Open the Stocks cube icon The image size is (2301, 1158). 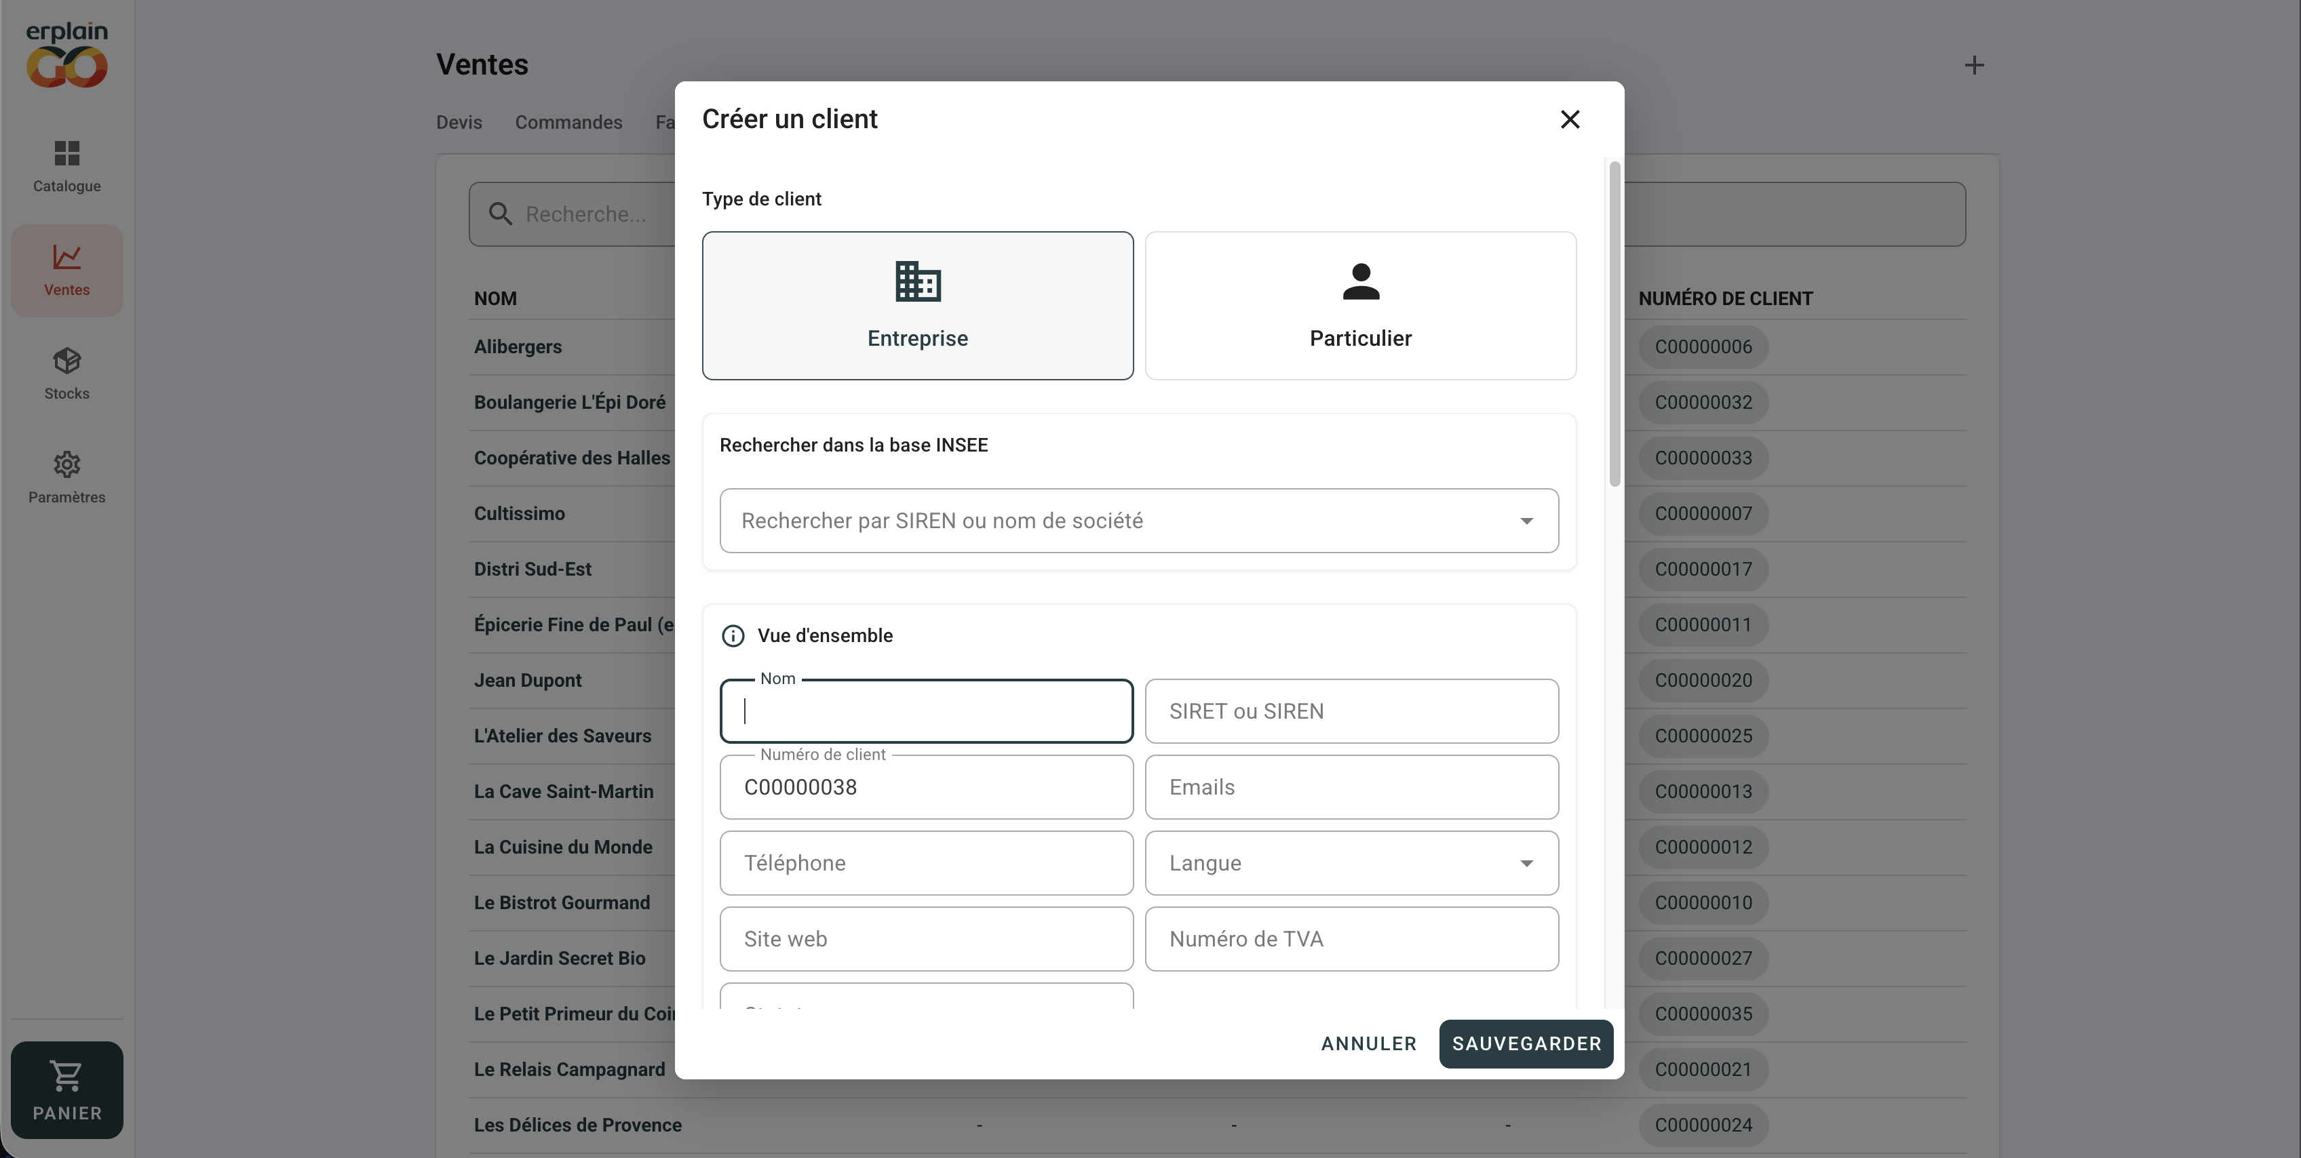tap(67, 361)
